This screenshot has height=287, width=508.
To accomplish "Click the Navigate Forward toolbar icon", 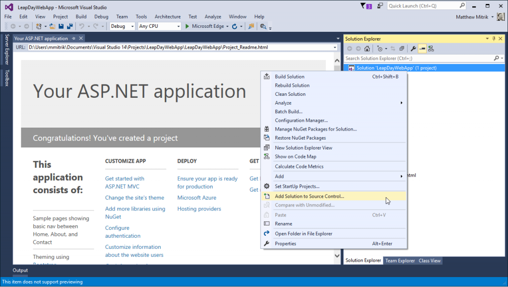I will click(27, 26).
